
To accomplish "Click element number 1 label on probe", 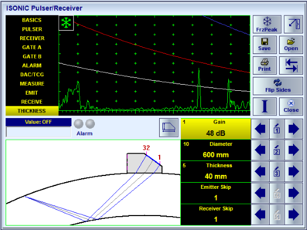I will pos(160,157).
